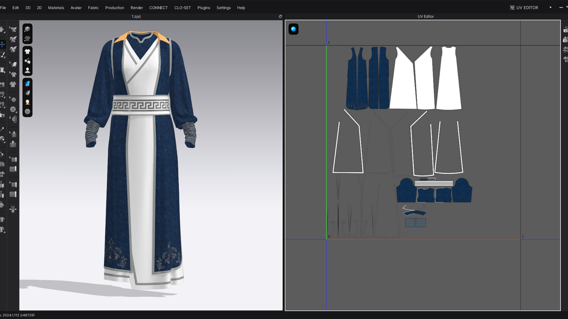568x319 pixels.
Task: Open the Help menu
Action: point(241,8)
